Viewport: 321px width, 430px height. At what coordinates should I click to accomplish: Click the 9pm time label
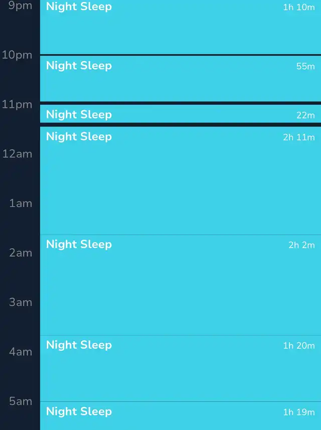(20, 6)
